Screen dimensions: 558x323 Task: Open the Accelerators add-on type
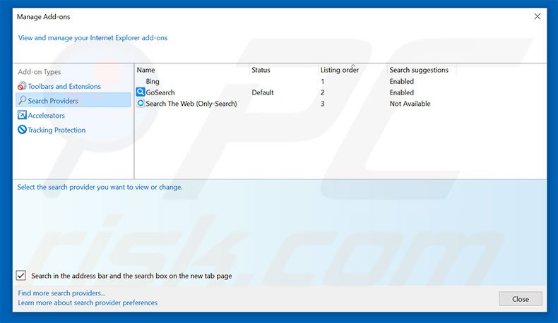click(47, 116)
